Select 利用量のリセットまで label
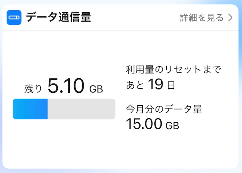 click(174, 70)
